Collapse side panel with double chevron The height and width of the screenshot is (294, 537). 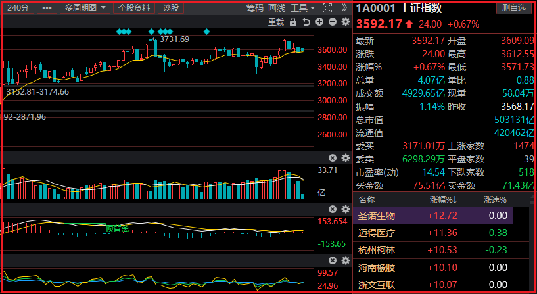click(x=345, y=8)
